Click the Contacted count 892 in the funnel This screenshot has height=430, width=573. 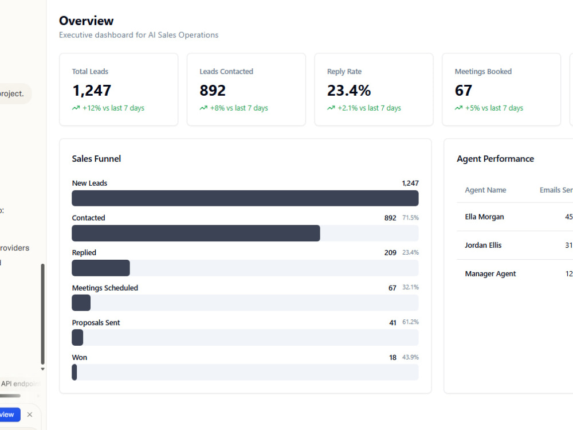point(390,218)
